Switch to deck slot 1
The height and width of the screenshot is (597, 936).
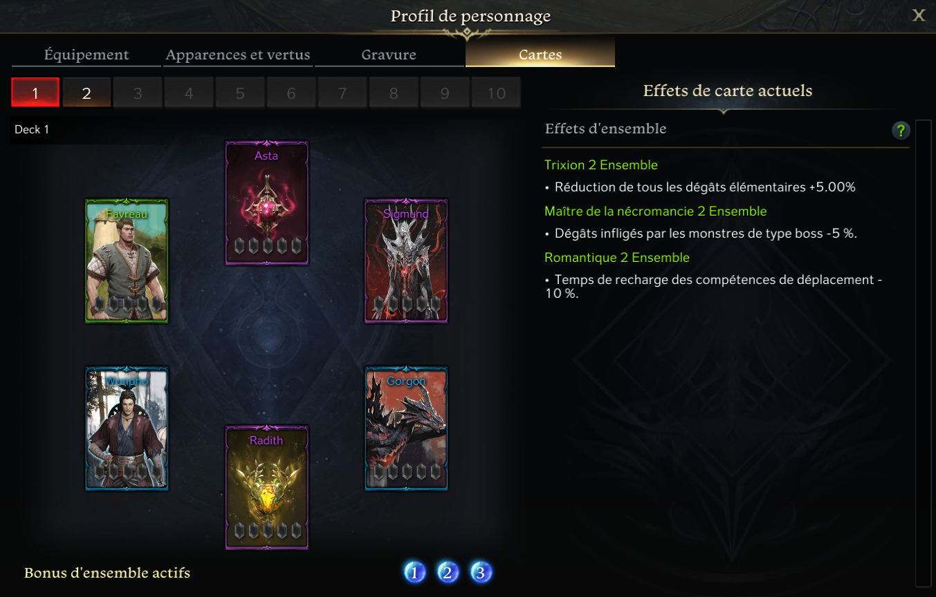click(x=35, y=93)
